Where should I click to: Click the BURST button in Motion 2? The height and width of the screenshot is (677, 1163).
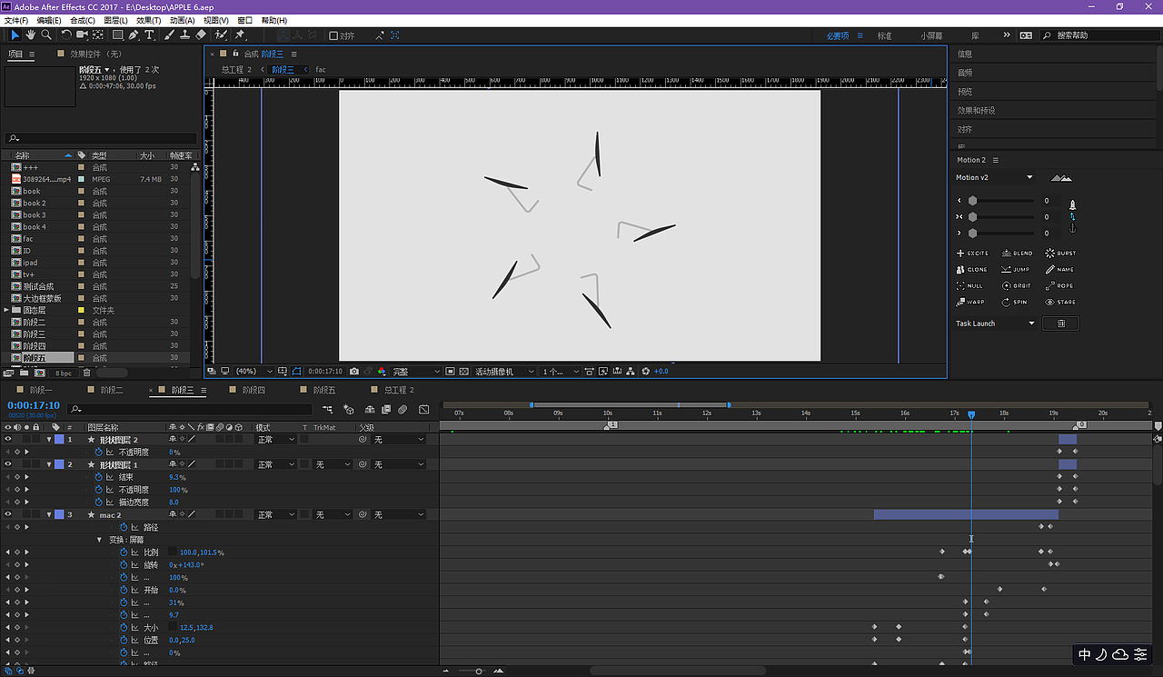pyautogui.click(x=1060, y=254)
